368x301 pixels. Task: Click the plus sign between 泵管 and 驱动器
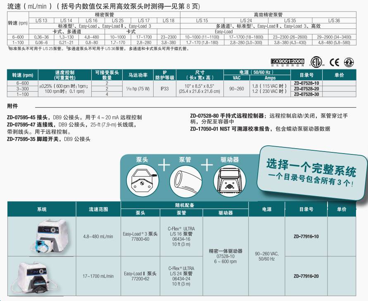coord(207,166)
